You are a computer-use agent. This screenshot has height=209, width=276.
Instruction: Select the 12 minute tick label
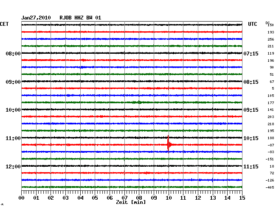(198, 198)
